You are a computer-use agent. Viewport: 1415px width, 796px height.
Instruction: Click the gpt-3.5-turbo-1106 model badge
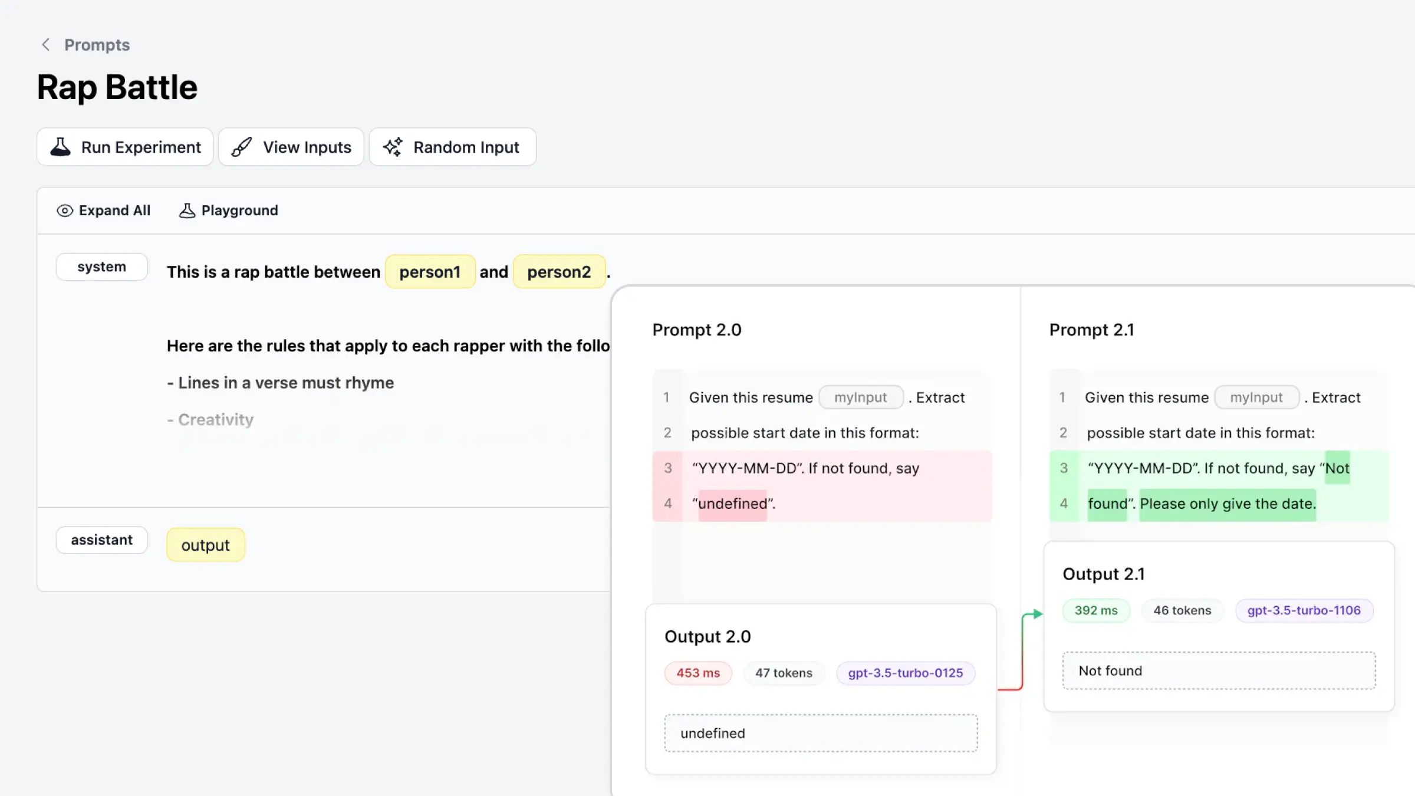point(1304,610)
